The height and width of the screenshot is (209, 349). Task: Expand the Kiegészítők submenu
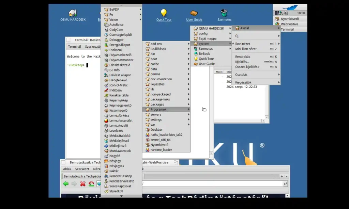pyautogui.click(x=256, y=82)
